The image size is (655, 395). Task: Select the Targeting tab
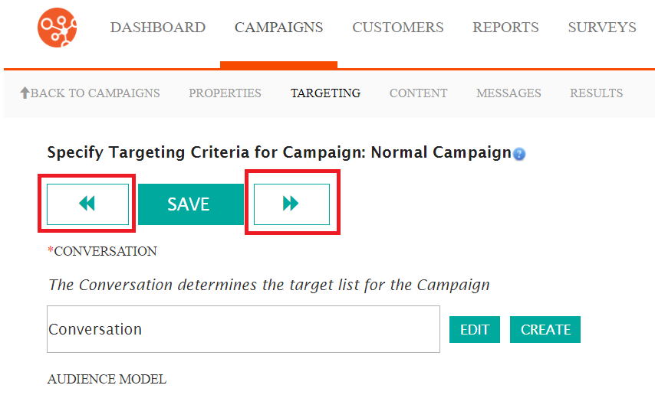(x=325, y=93)
